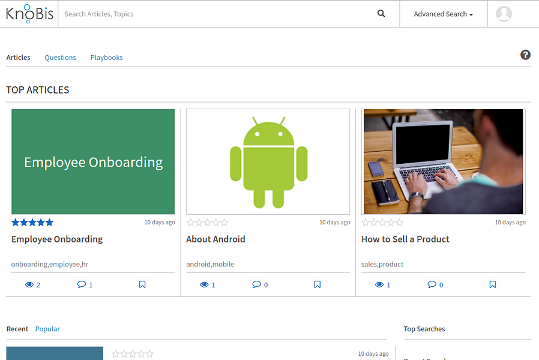
Task: Click views eye icon on About Android
Action: point(204,284)
